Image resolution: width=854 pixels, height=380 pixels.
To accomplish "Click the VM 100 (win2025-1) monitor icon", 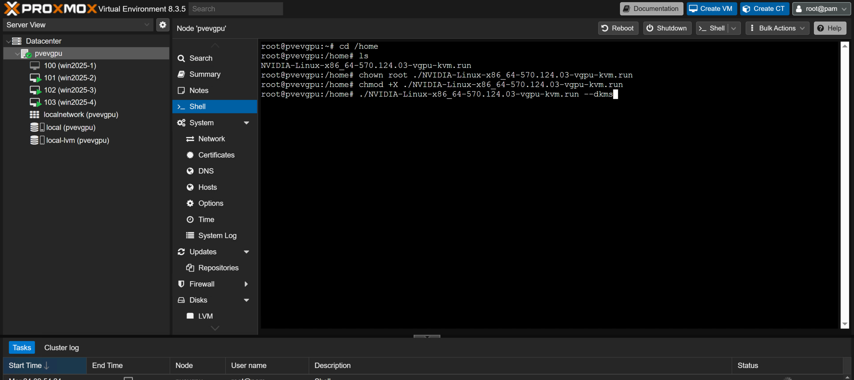I will coord(35,65).
